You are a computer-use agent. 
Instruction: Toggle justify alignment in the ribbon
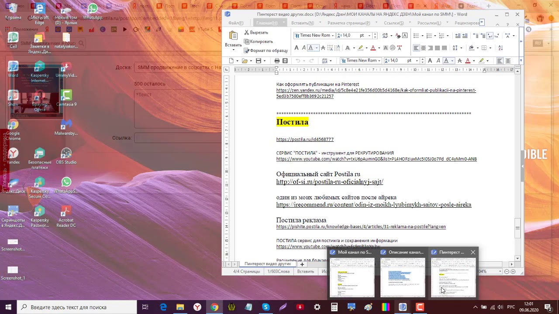(437, 48)
